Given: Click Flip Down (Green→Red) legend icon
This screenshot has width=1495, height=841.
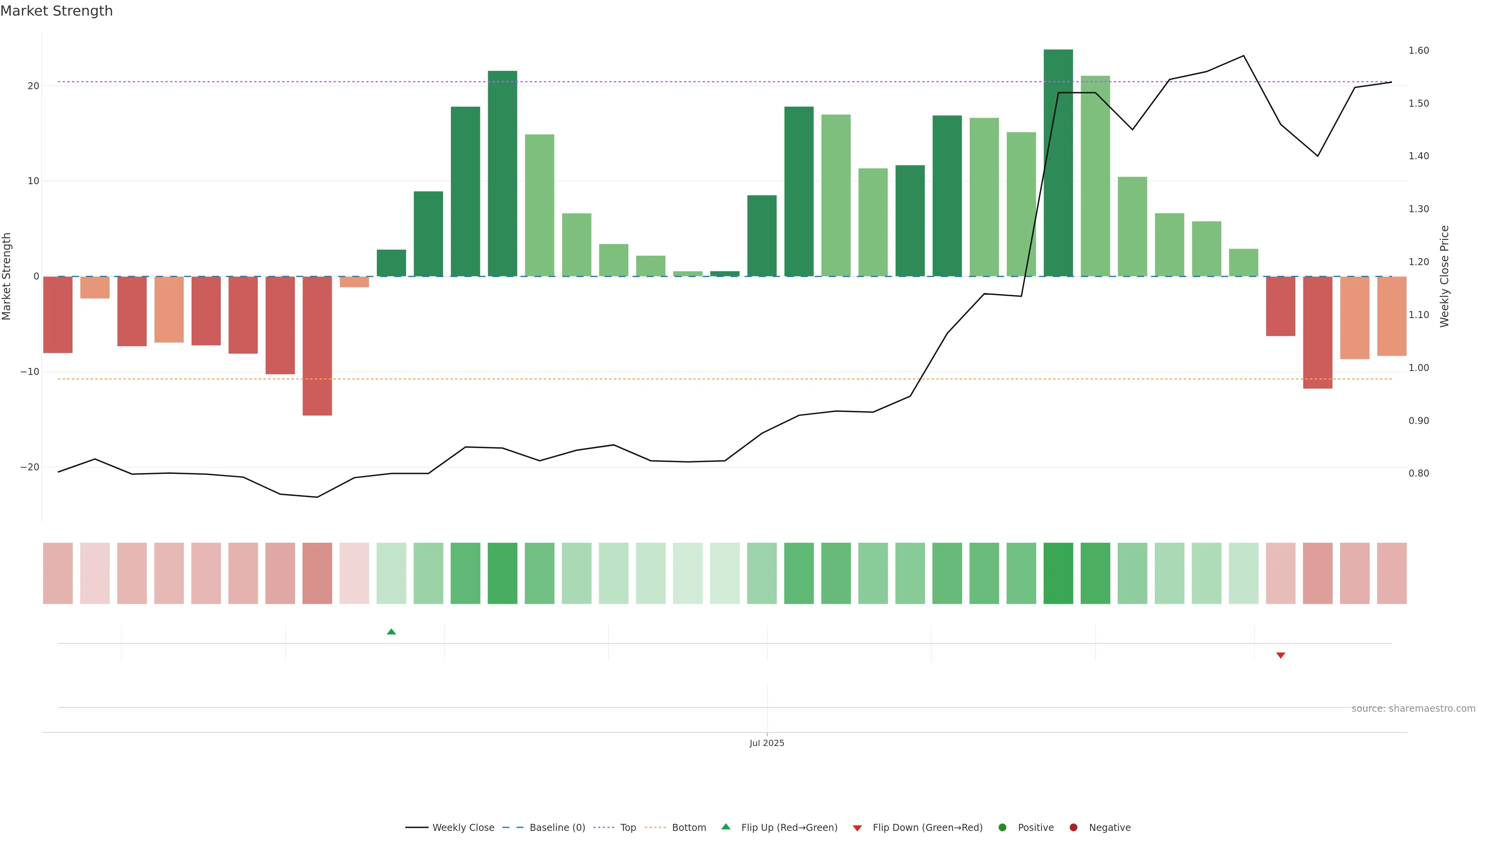Looking at the screenshot, I should 857,828.
